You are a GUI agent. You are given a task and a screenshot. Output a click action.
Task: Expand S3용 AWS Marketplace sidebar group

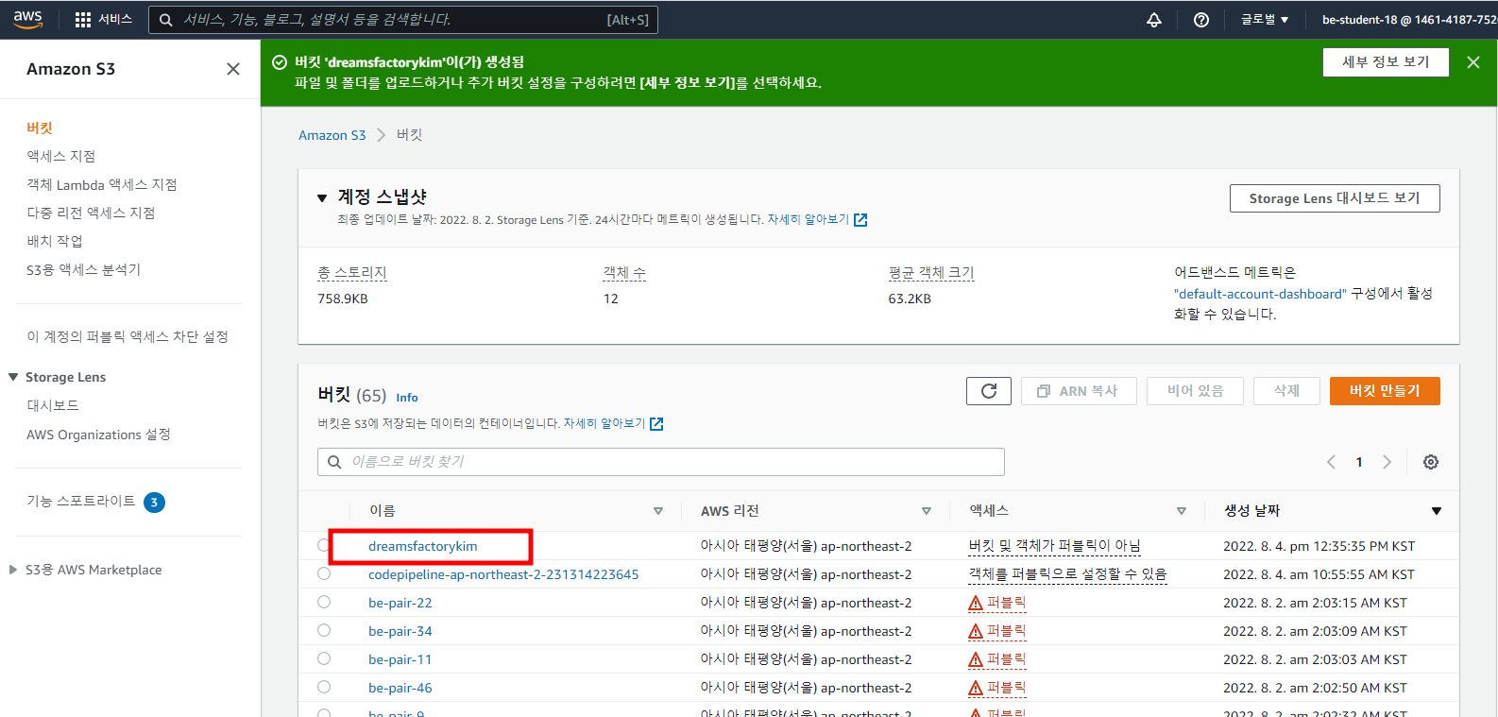coord(13,570)
